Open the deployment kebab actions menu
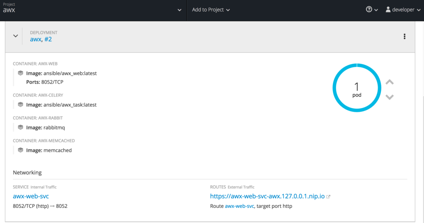This screenshot has width=424, height=223. 405,36
